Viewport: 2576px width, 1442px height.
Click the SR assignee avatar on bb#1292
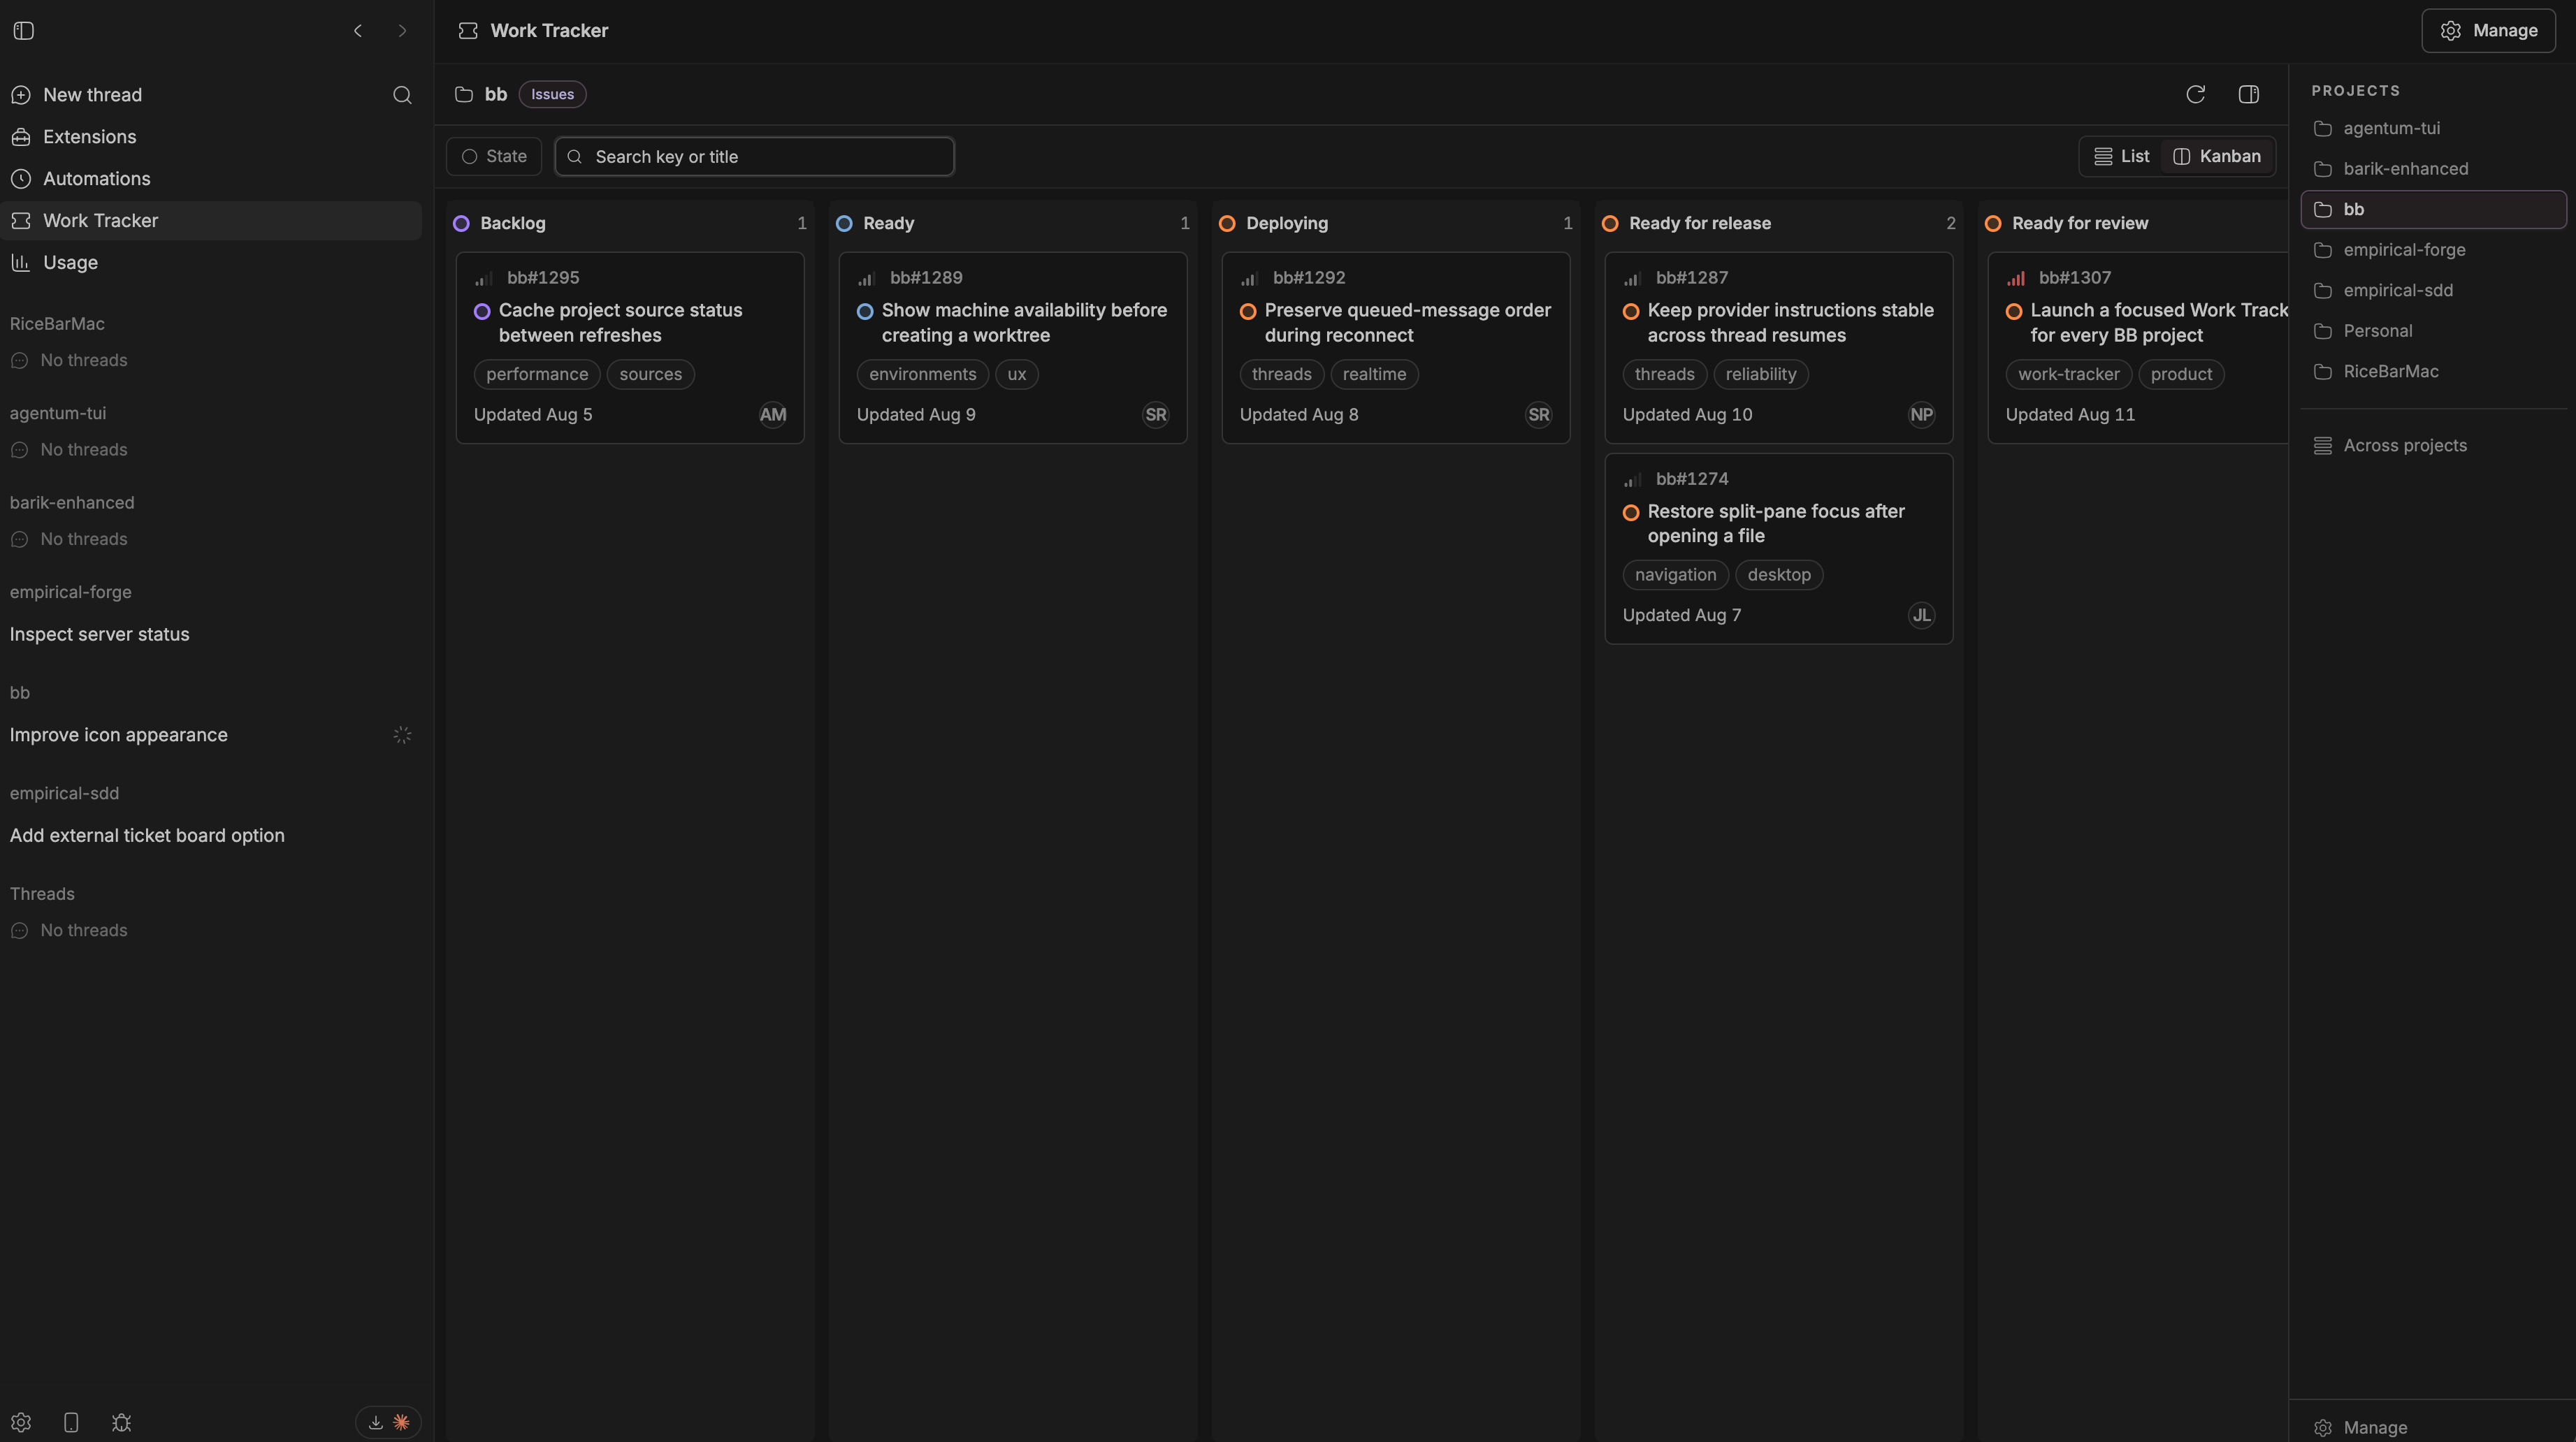(x=1538, y=415)
